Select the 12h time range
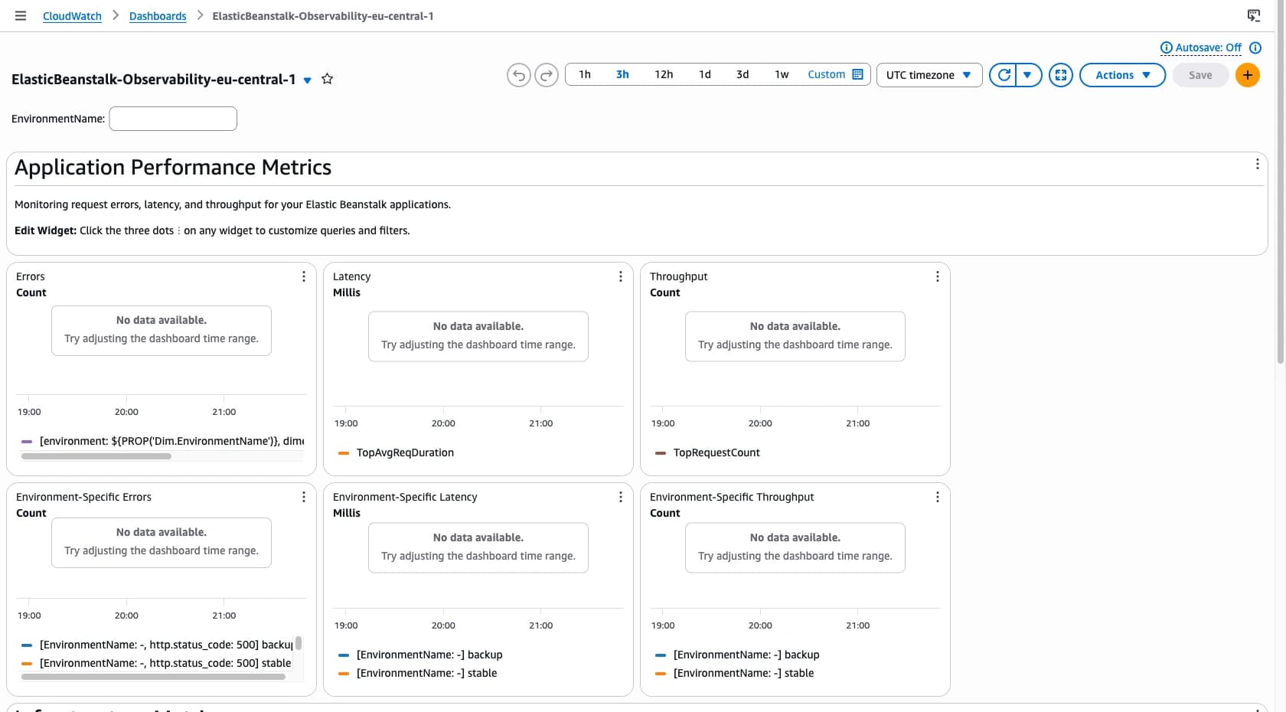Viewport: 1286px width, 712px height. coord(664,74)
